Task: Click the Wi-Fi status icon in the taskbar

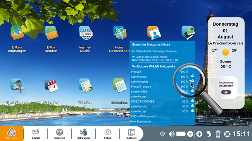Action: [162, 134]
